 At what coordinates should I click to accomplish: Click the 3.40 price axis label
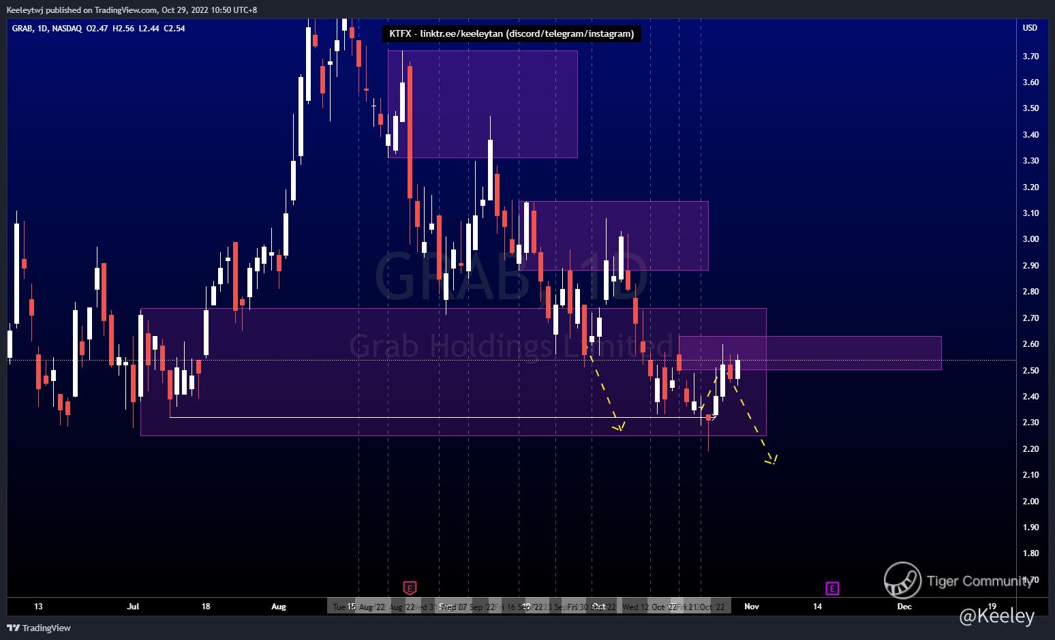(x=1030, y=135)
